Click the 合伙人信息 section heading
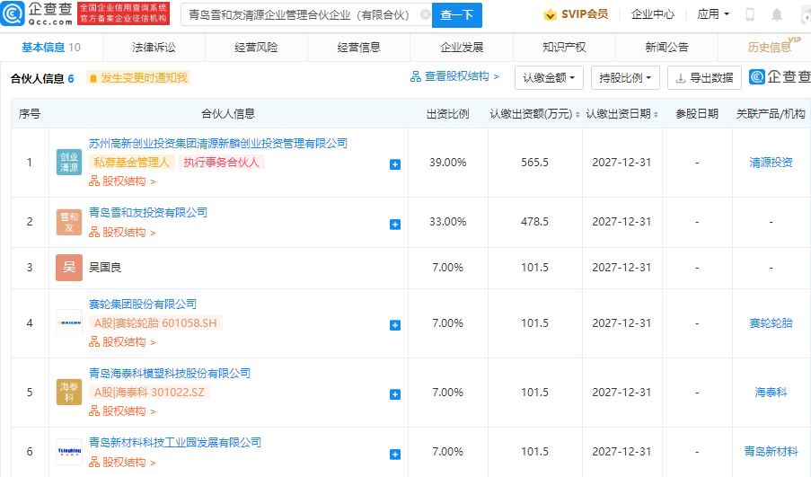 (37, 79)
